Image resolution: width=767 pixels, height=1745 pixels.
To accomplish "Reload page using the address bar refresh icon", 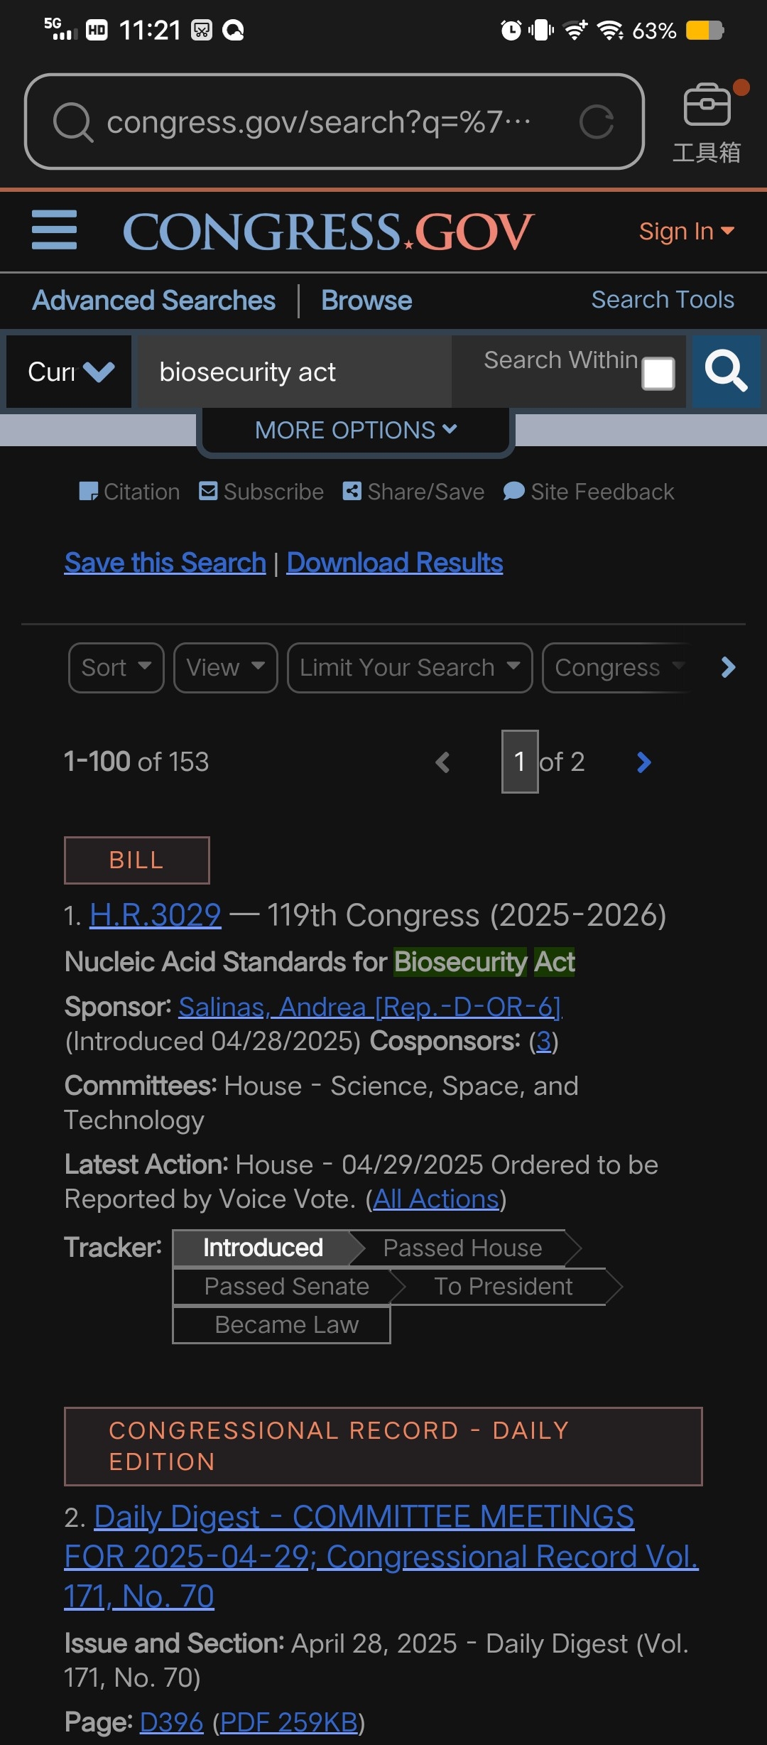I will [596, 122].
